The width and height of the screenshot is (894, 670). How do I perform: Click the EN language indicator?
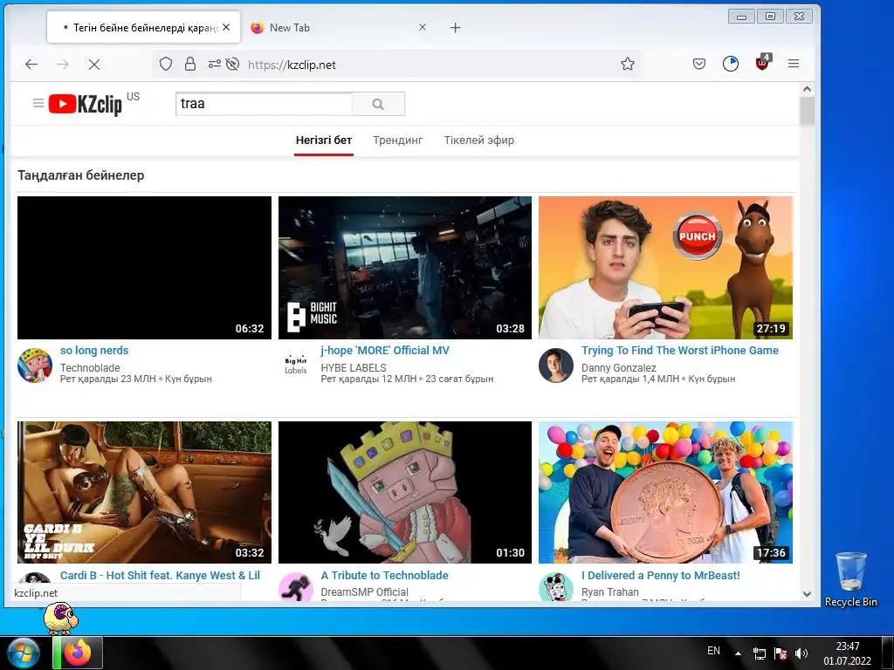click(713, 651)
